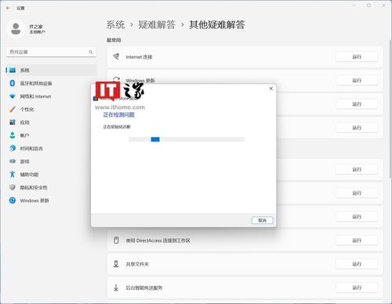
Task: Click the back arrow in Settings title bar
Action: pos(9,8)
